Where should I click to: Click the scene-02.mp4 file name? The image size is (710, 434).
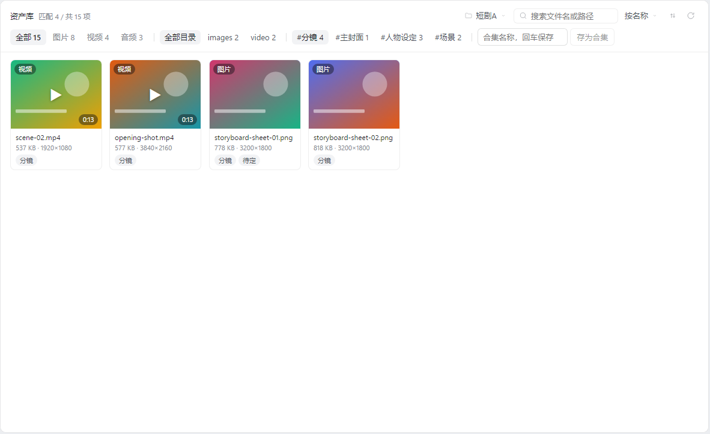(x=38, y=138)
